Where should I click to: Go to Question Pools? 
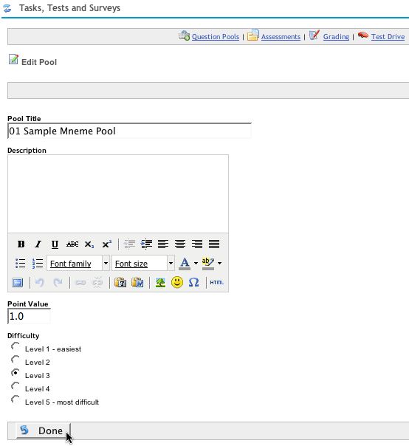pos(216,37)
